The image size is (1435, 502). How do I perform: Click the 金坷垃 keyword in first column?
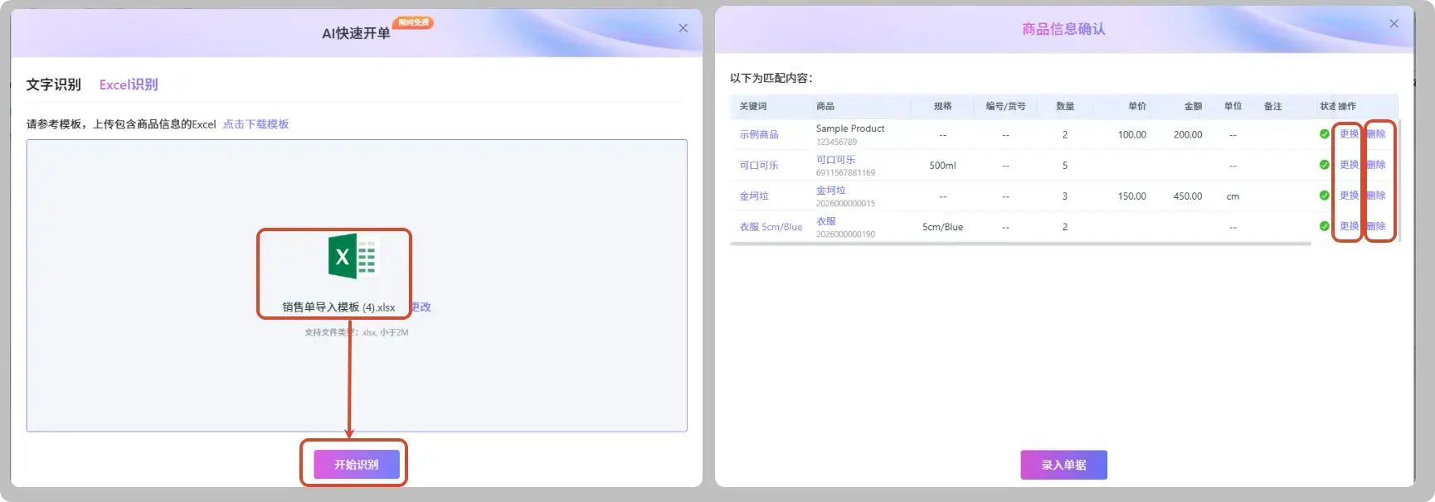coord(754,196)
